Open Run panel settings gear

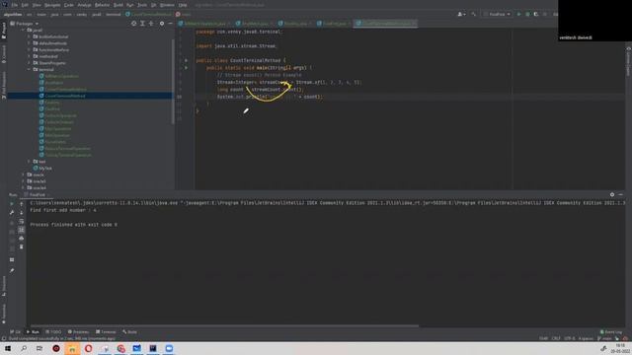612,194
